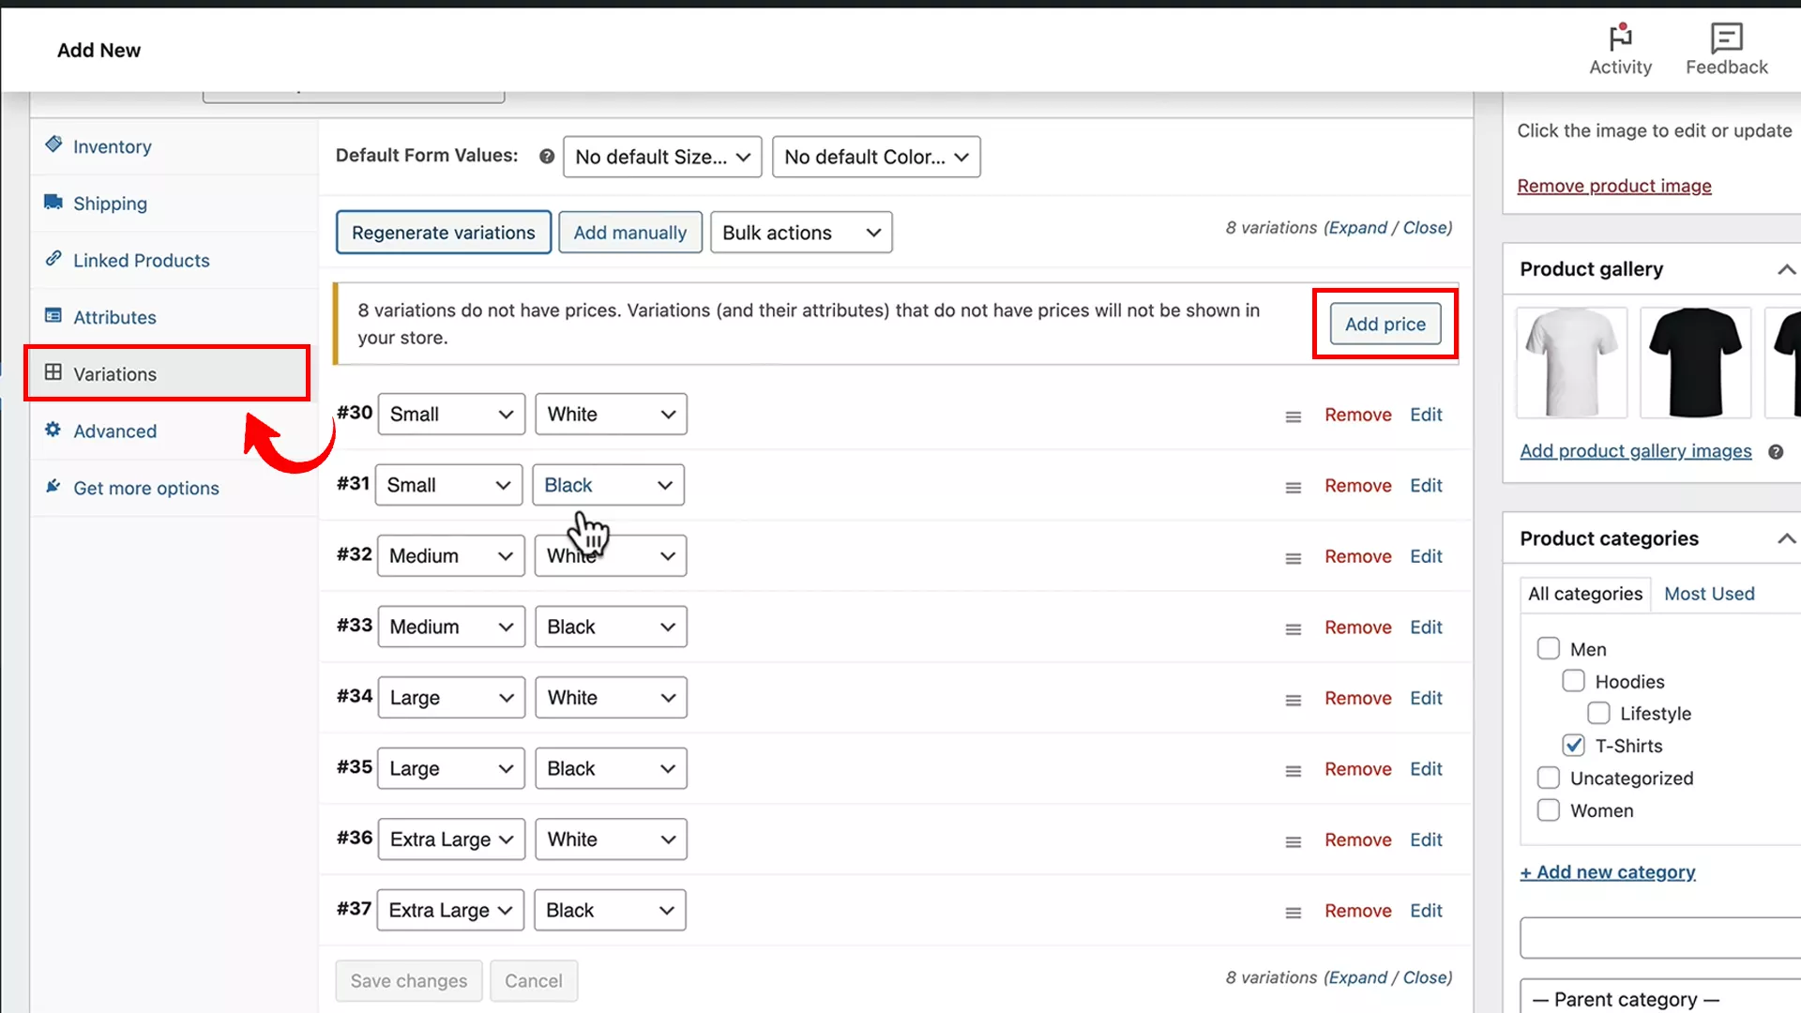Open the No default Color dropdown
Screen dimensions: 1801x1013
(x=875, y=157)
